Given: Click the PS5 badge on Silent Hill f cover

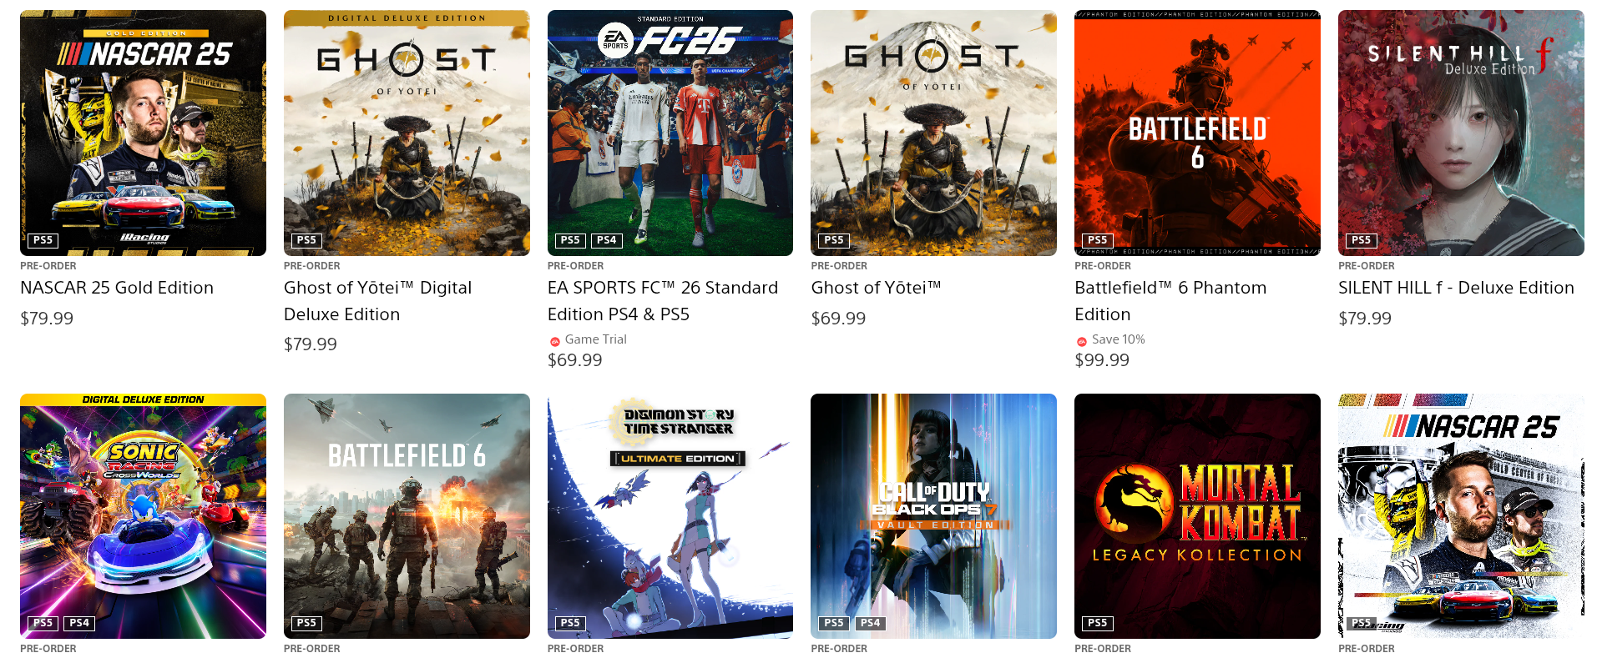Looking at the screenshot, I should click(x=1362, y=240).
